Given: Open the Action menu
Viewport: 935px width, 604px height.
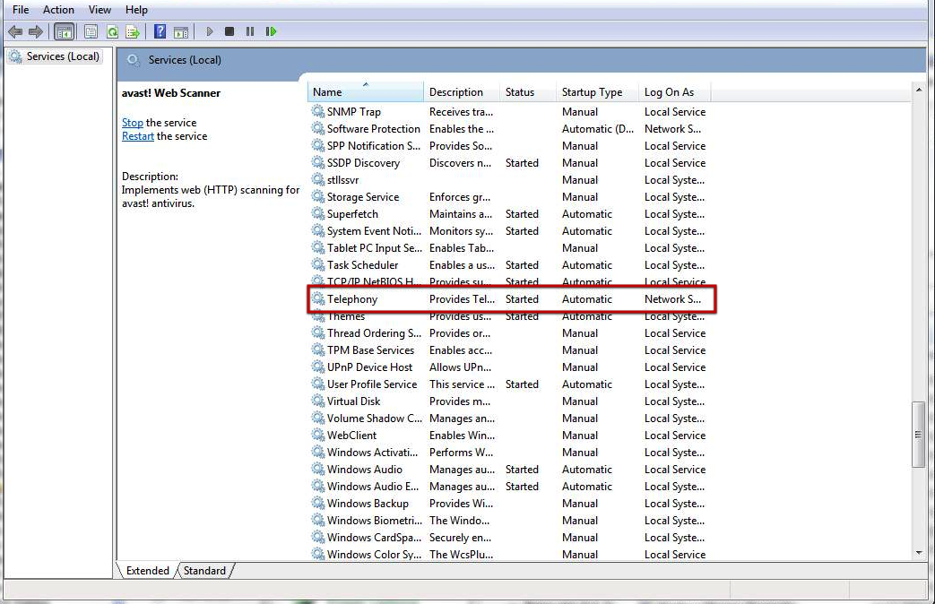Looking at the screenshot, I should [x=58, y=10].
